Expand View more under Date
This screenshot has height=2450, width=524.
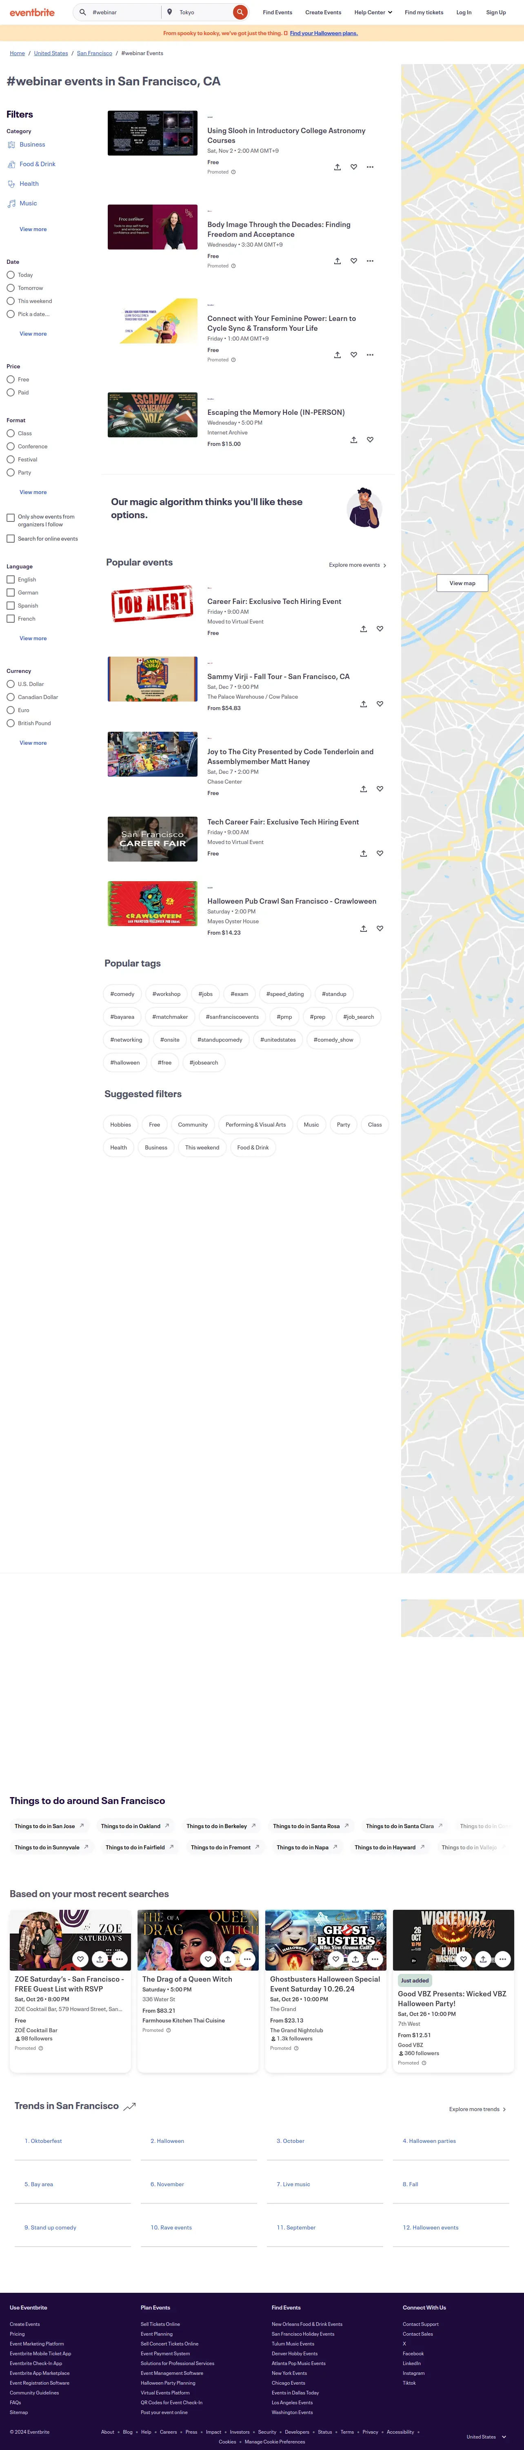coord(33,334)
